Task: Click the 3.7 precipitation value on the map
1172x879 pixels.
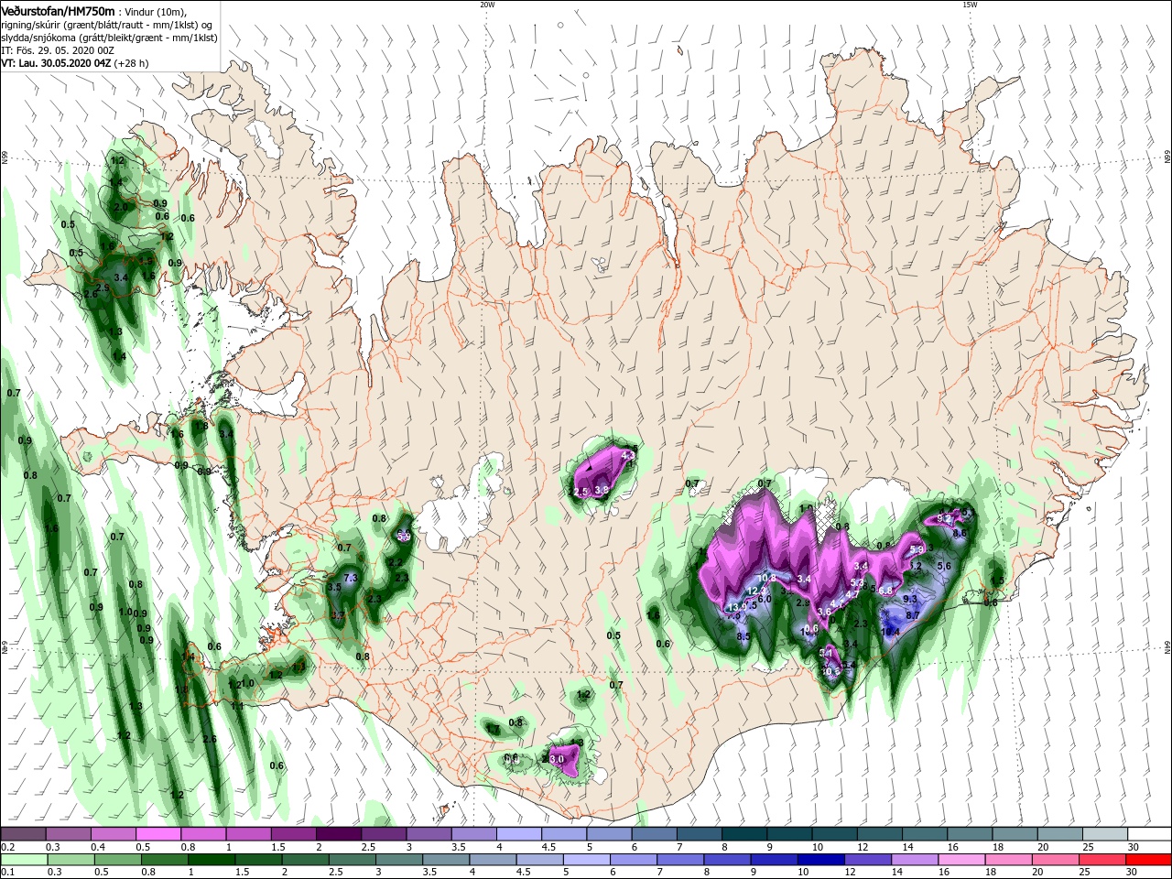Action: (x=338, y=615)
